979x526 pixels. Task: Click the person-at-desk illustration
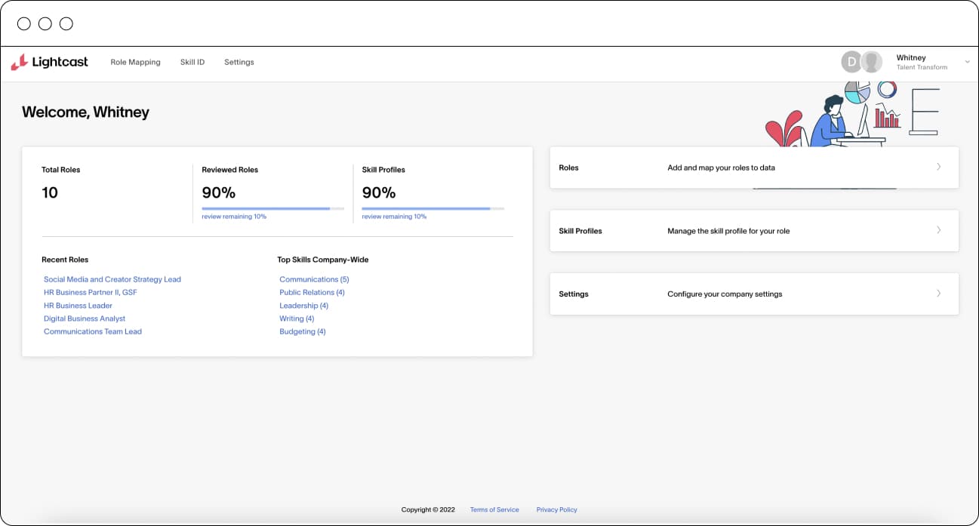[x=838, y=119]
